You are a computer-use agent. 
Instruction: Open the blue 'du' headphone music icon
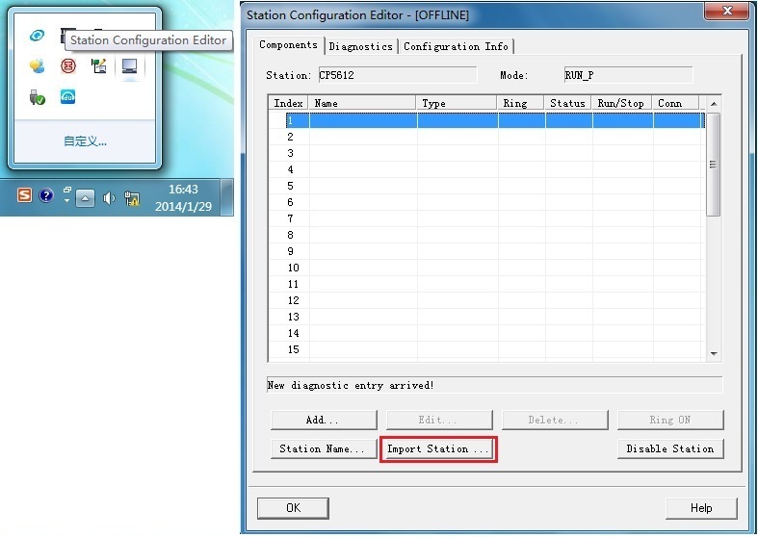tap(67, 97)
